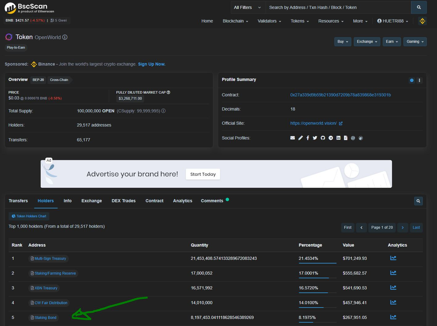Click the BscScan logo
Image resolution: width=437 pixels, height=326 pixels.
point(29,8)
